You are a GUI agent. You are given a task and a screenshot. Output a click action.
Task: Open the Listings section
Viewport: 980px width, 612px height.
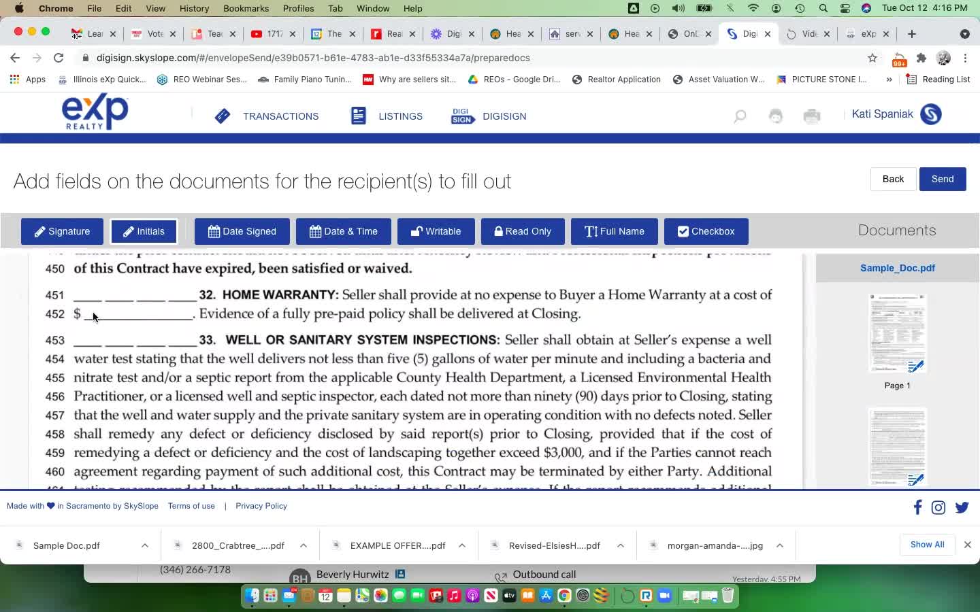click(387, 116)
